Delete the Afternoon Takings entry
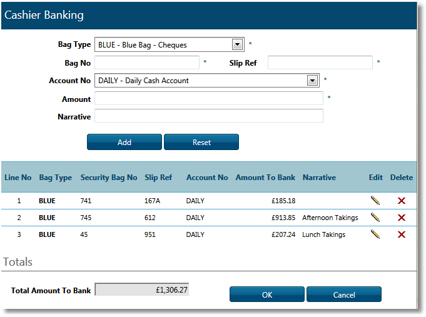The image size is (426, 317). (402, 218)
